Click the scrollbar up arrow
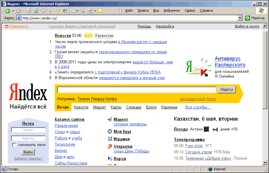 (265, 26)
